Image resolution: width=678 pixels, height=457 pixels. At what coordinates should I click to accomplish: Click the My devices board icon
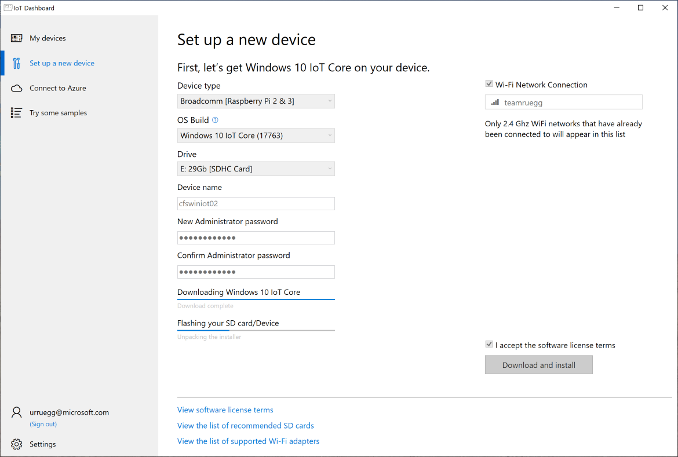[x=16, y=38]
